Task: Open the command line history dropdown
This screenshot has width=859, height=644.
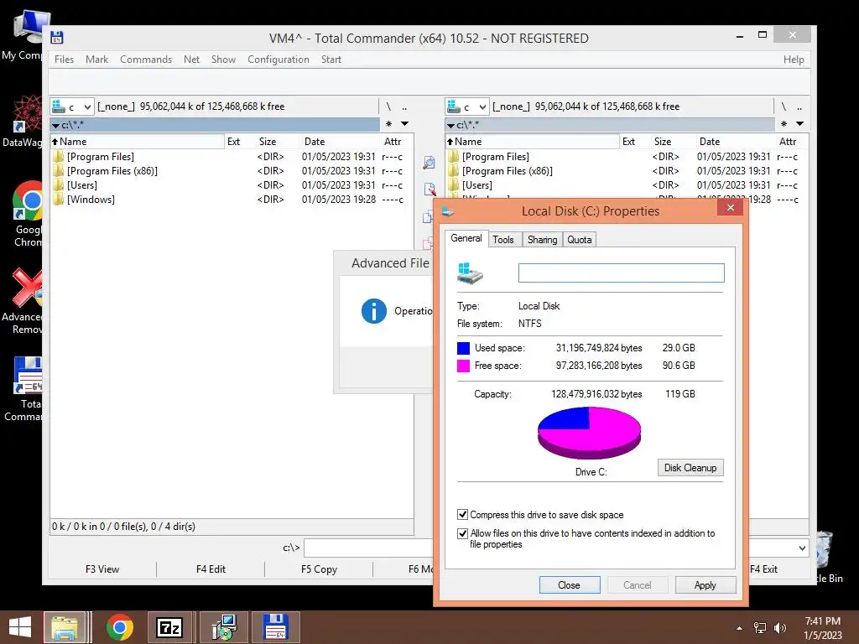Action: [803, 548]
